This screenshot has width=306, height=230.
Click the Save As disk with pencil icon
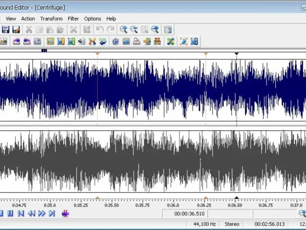(x=16, y=30)
